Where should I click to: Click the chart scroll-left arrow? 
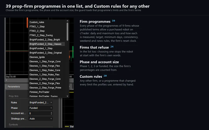[x=6, y=80]
